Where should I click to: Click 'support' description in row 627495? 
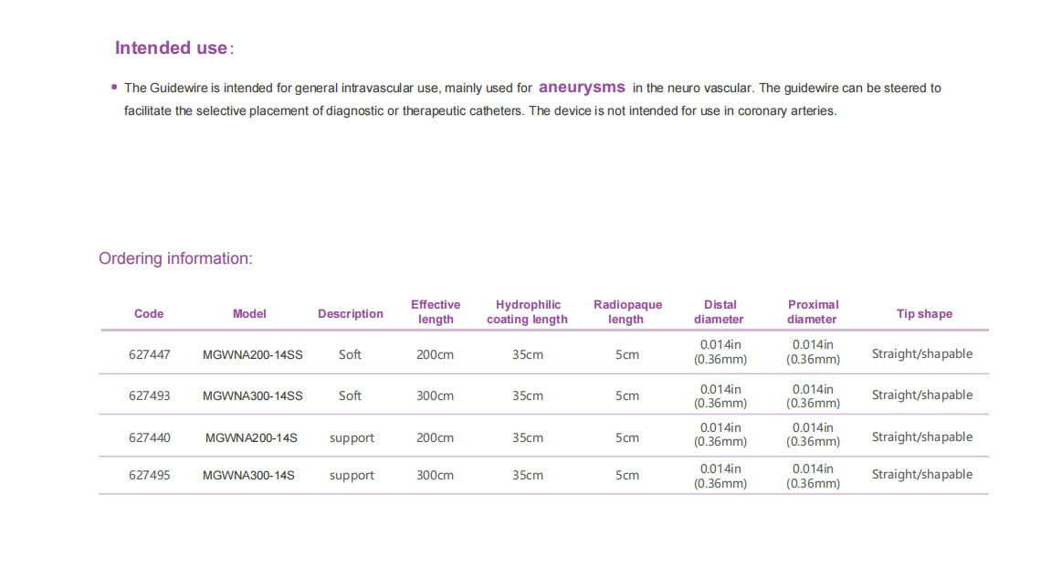tap(352, 475)
